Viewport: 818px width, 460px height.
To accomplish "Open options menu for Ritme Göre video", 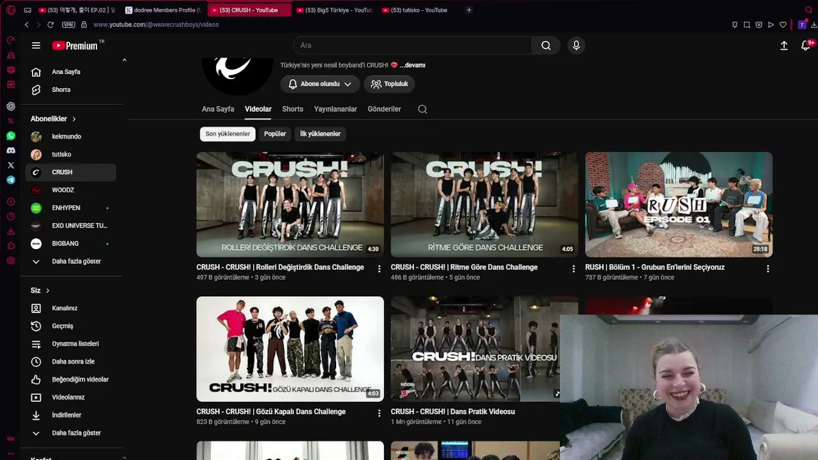I will (573, 269).
